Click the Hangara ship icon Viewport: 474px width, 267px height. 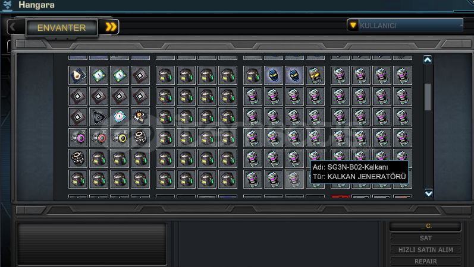(x=7, y=5)
